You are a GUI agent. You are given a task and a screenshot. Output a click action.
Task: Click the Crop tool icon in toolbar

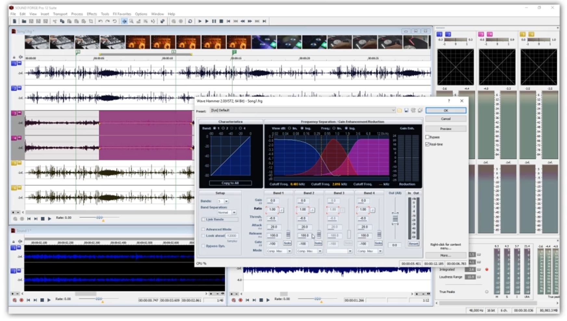pyautogui.click(x=91, y=21)
